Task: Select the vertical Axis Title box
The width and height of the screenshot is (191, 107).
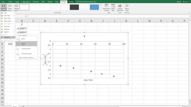Action: (45, 59)
